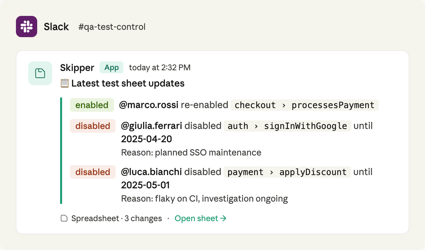Open the checkout › processesPayment test reference
This screenshot has width=425, height=250.
[304, 105]
